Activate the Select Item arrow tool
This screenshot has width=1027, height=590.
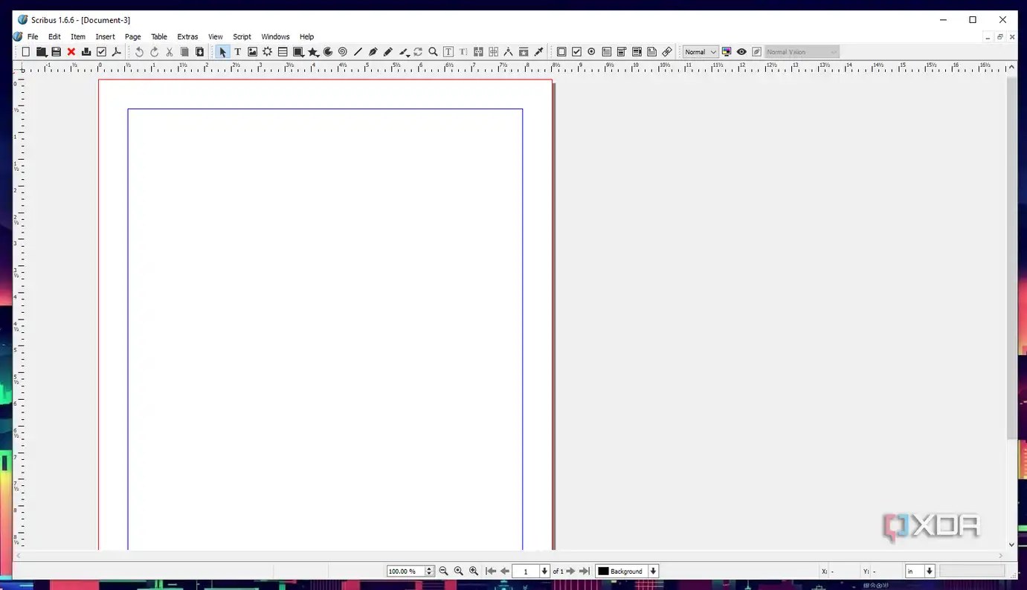point(222,52)
